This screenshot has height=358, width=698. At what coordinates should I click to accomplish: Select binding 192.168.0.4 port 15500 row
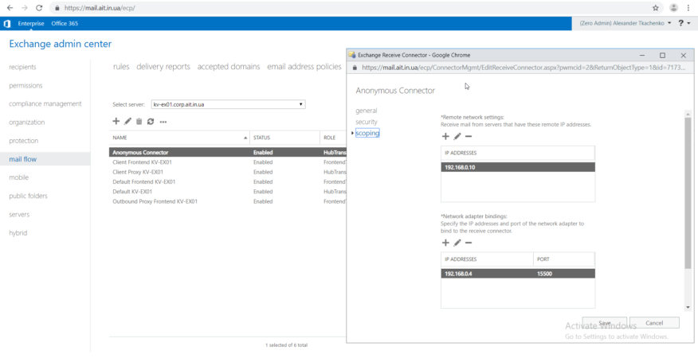(518, 274)
